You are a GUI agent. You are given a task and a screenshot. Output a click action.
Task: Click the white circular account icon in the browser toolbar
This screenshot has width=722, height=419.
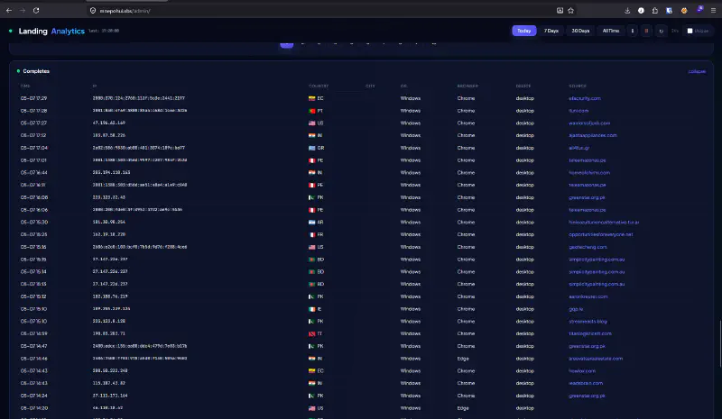pyautogui.click(x=641, y=11)
